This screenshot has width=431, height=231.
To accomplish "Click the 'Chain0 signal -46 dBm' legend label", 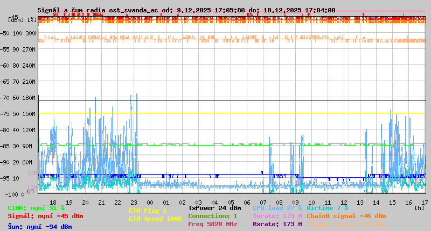I will [346, 216].
